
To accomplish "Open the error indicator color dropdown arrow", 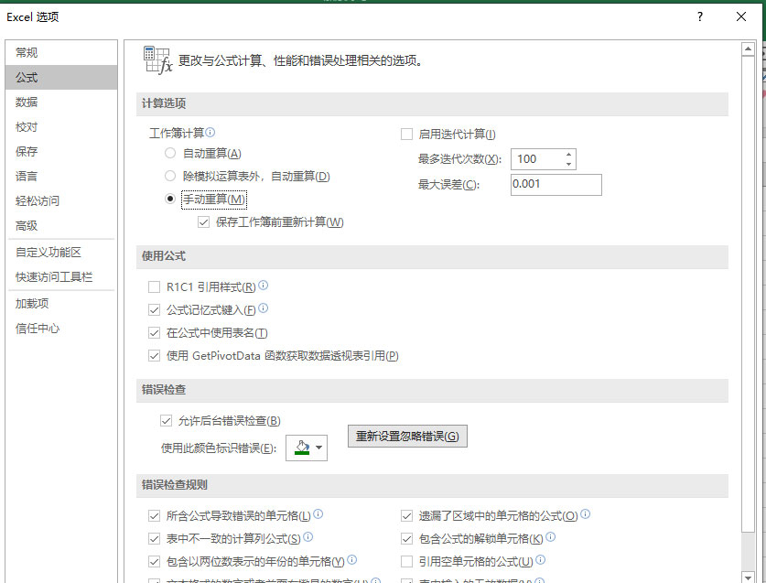I will (x=319, y=448).
